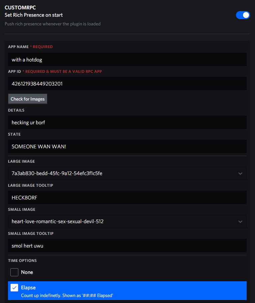Viewport: 255px width, 303px height.
Task: Click the Details field reading hecking ur borf
Action: pyautogui.click(x=127, y=122)
